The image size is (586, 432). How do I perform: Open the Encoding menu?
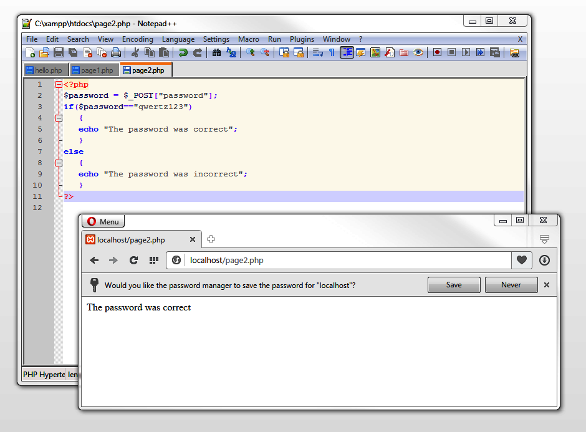[137, 39]
